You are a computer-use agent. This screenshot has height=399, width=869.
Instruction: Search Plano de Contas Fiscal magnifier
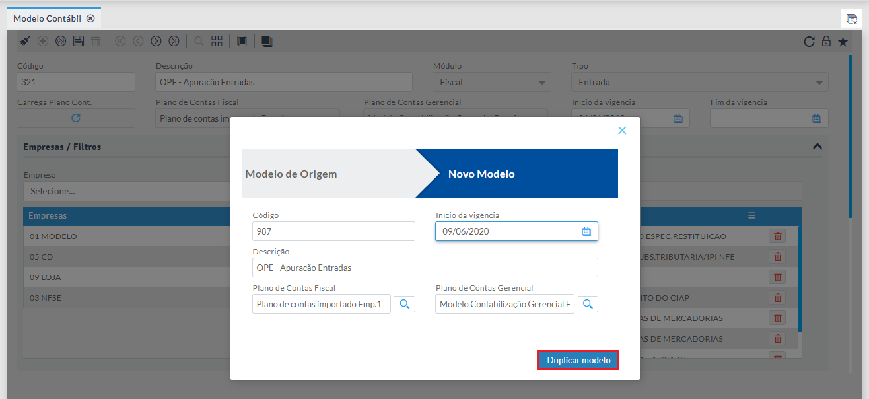[405, 304]
